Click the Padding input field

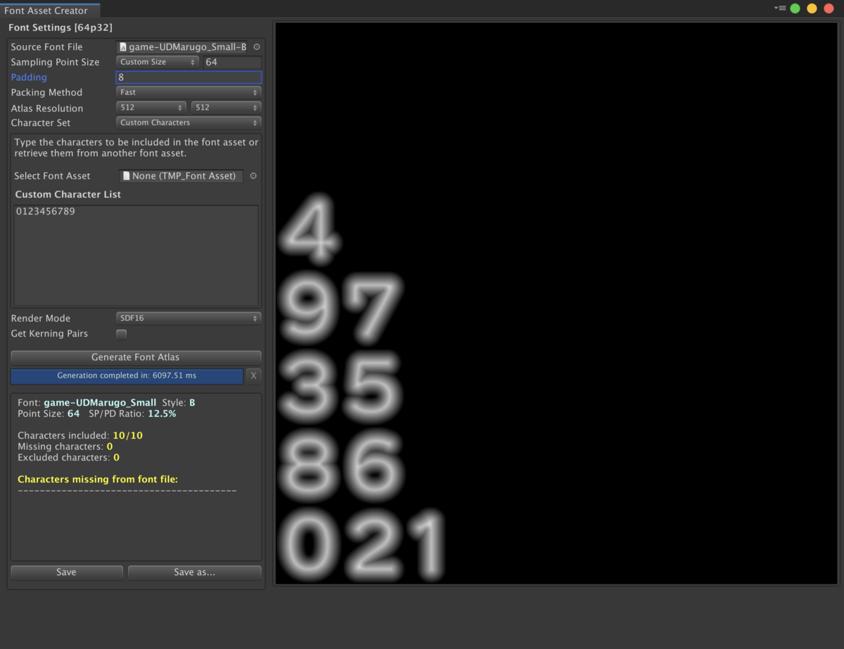(x=188, y=77)
